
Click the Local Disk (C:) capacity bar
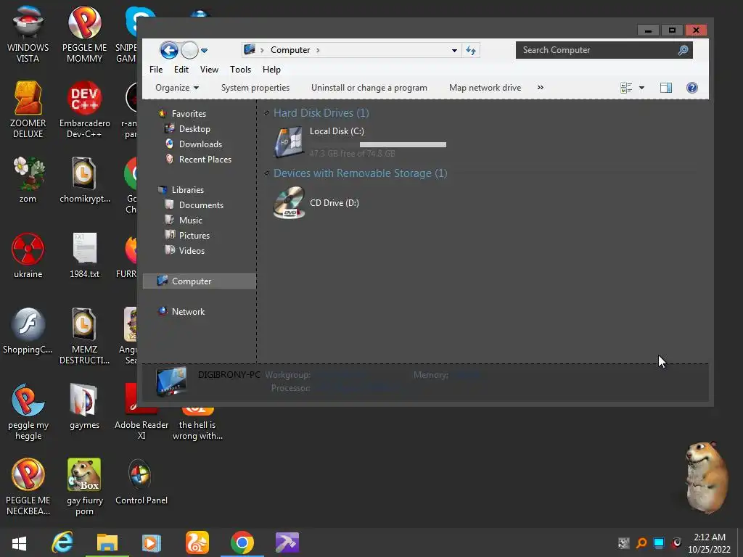point(377,144)
